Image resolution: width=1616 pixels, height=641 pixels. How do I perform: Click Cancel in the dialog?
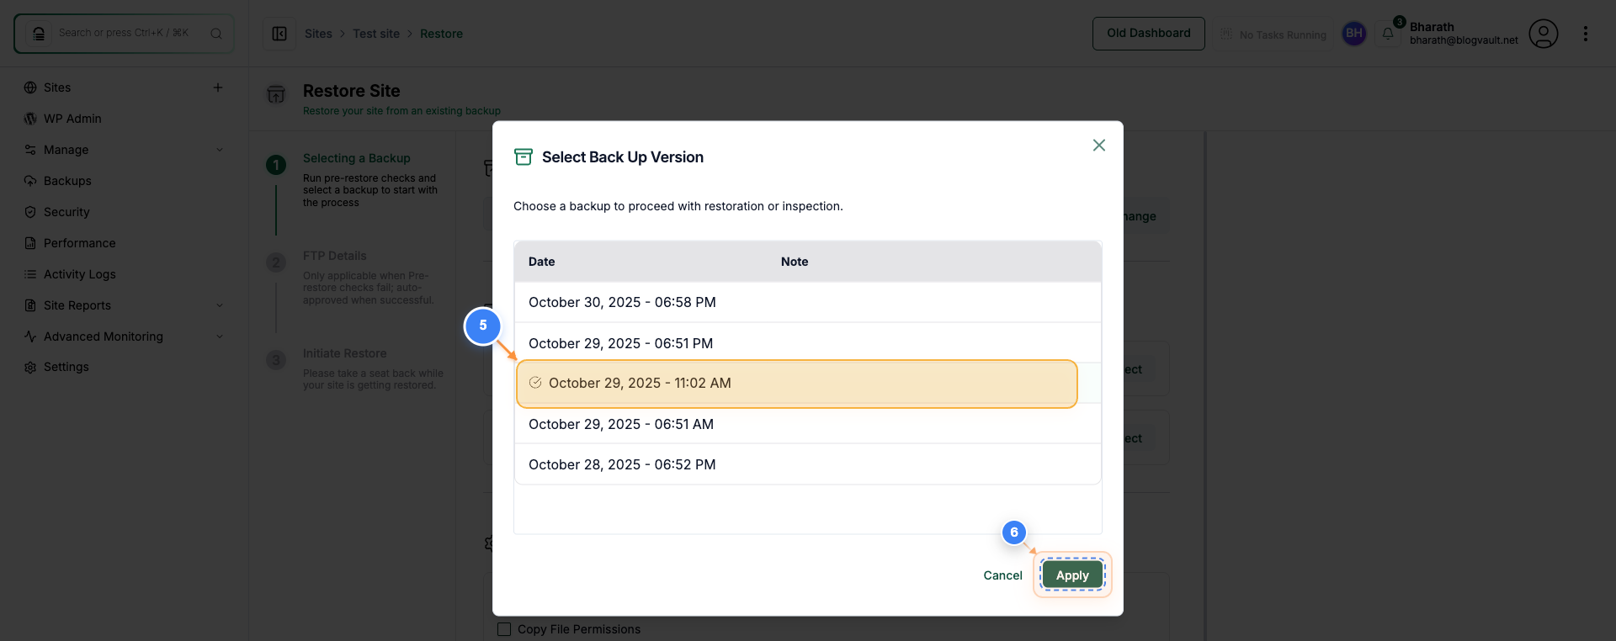point(1002,575)
